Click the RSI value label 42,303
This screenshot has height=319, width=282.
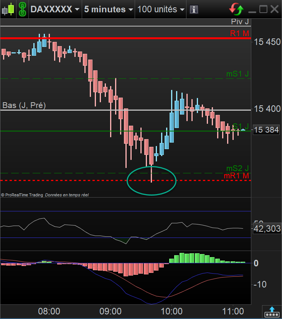pos(267,229)
